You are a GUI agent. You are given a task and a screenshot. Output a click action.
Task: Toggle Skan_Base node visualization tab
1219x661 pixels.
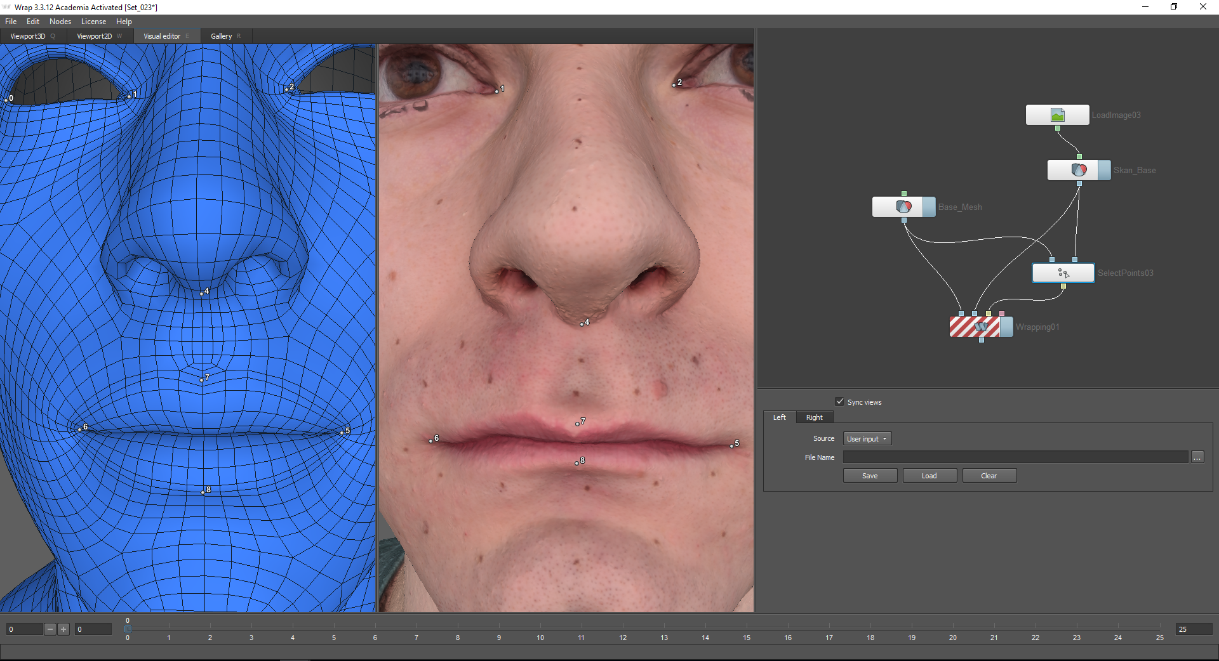1104,170
